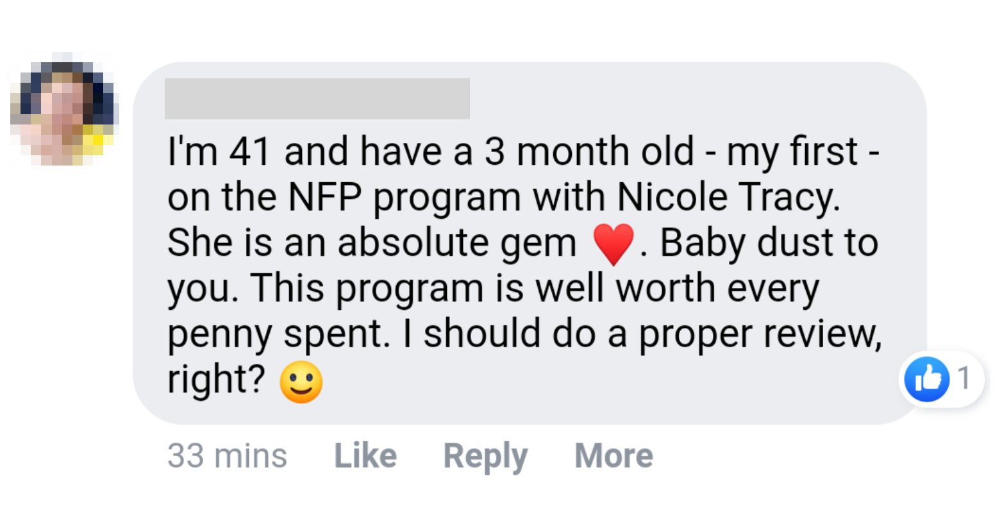Image resolution: width=1002 pixels, height=528 pixels.
Task: Click the text '3 month old'
Action: coord(589,152)
